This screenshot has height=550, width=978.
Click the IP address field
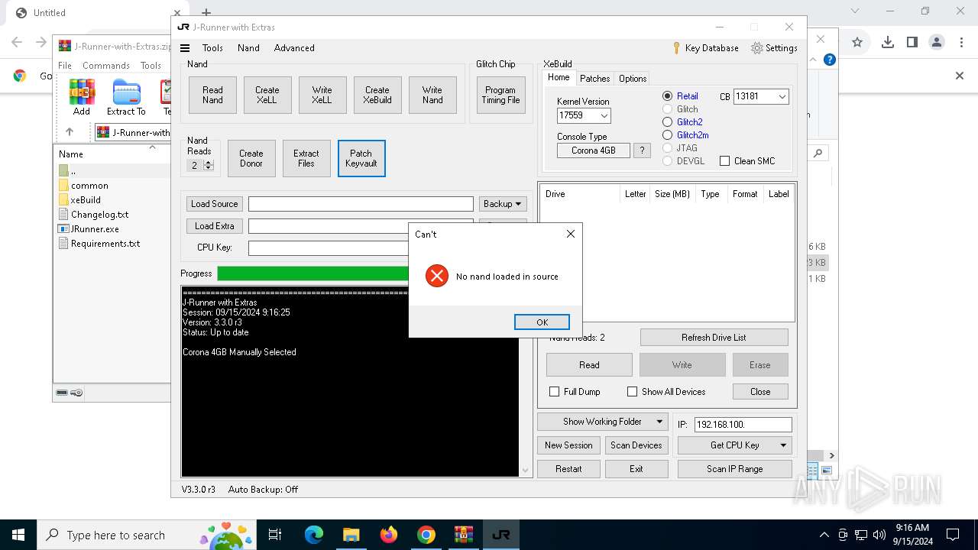click(743, 424)
